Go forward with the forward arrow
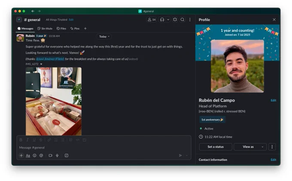292x181 pixels. pyautogui.click(x=39, y=11)
